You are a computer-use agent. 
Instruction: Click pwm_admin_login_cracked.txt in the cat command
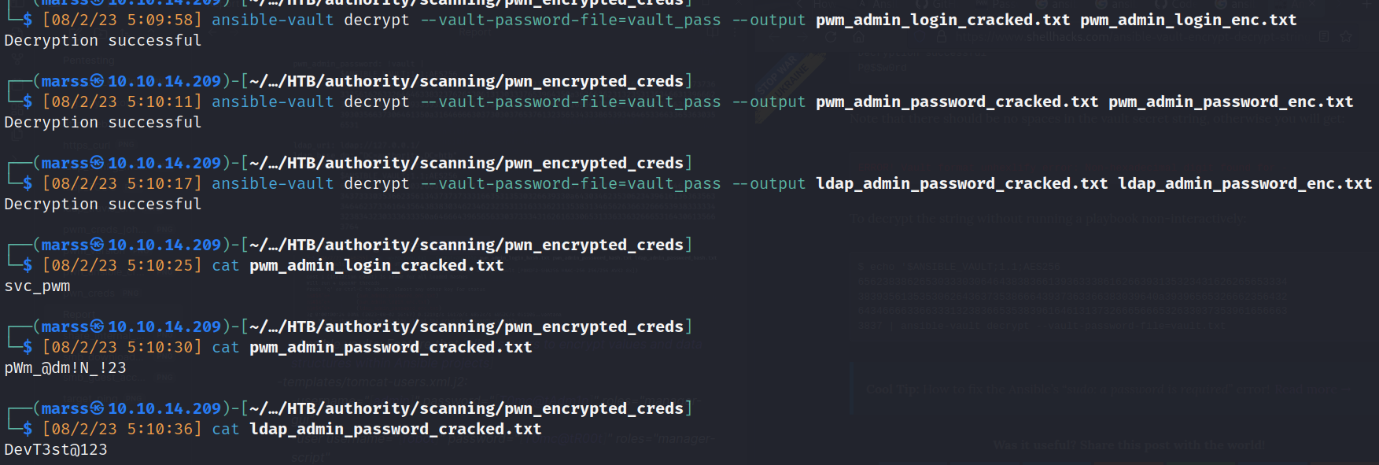[376, 265]
